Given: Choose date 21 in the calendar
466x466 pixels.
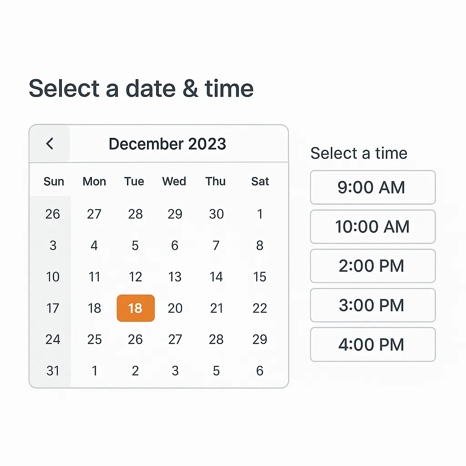Looking at the screenshot, I should pyautogui.click(x=216, y=308).
